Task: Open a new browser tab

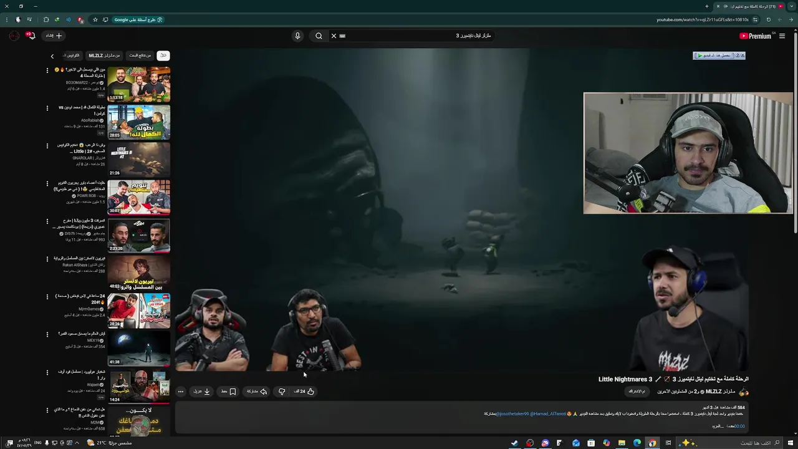Action: click(x=706, y=6)
